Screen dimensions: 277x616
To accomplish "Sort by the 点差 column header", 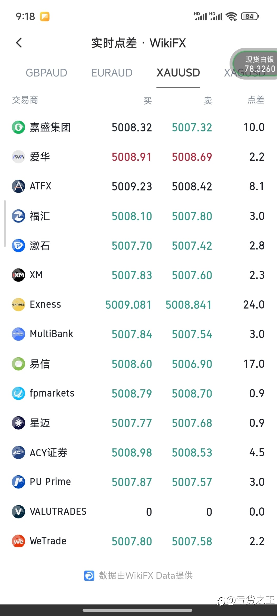I will point(256,100).
